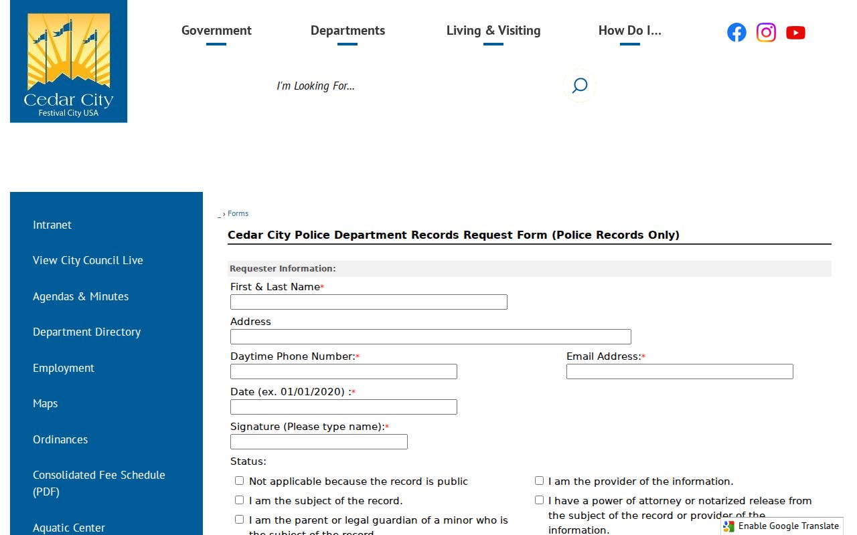The image size is (857, 535).
Task: Open the Living & Visiting menu
Action: point(493,31)
